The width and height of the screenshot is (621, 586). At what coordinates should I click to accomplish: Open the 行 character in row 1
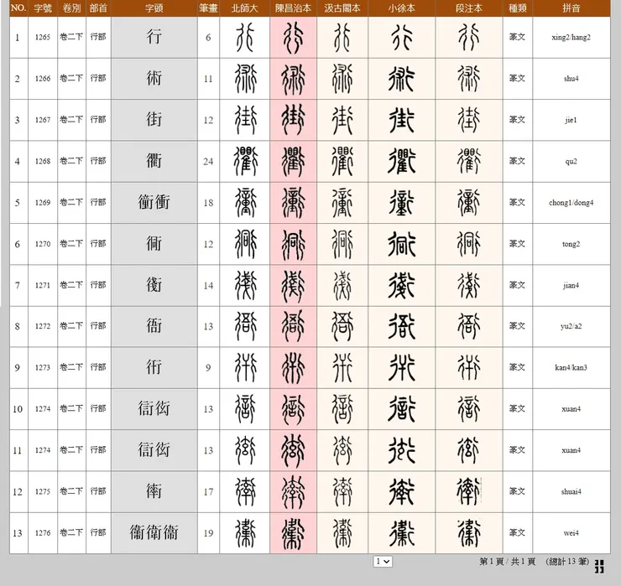click(154, 37)
